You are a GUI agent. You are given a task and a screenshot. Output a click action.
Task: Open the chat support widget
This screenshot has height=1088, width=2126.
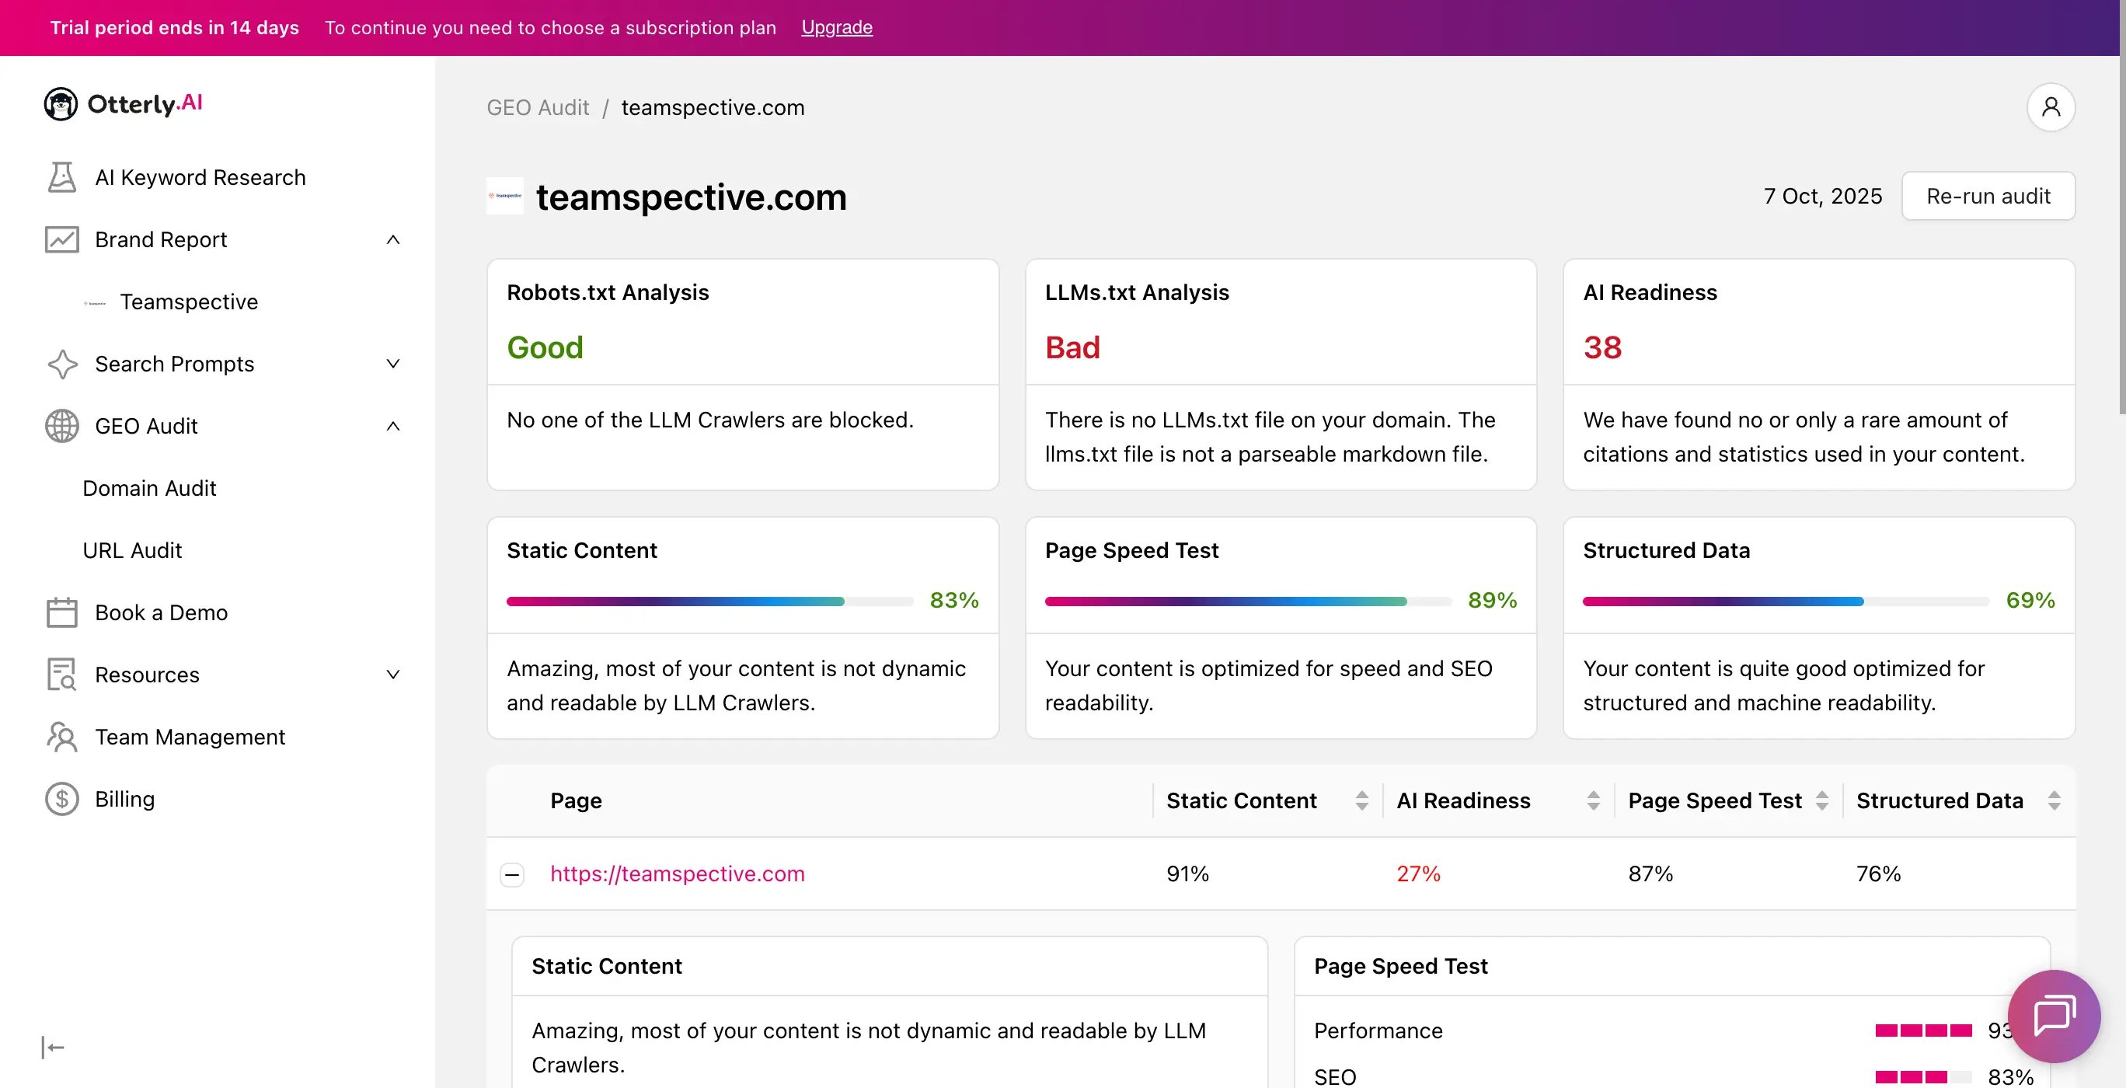[x=2054, y=1016]
